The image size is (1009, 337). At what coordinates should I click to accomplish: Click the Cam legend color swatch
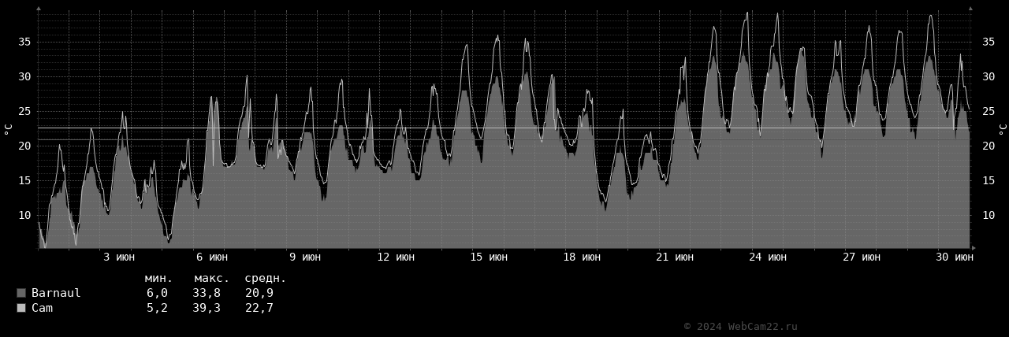21,308
